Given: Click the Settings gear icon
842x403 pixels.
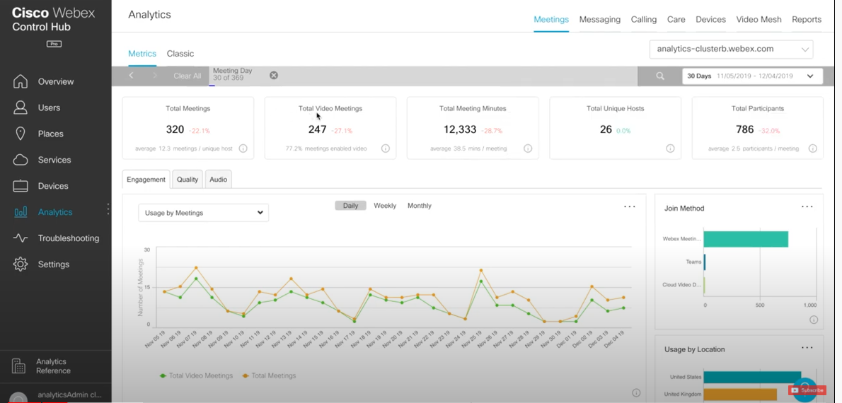Looking at the screenshot, I should click(21, 264).
